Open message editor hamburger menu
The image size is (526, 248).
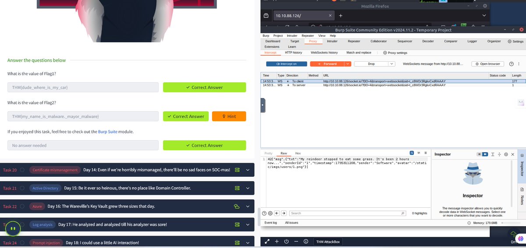pyautogui.click(x=426, y=153)
